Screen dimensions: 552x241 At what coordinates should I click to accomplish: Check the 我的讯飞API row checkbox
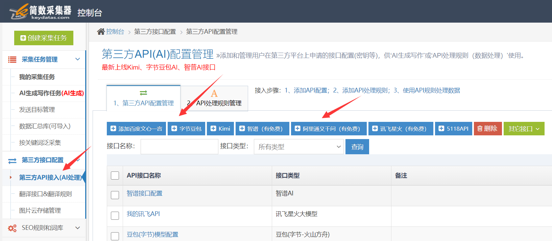point(115,216)
